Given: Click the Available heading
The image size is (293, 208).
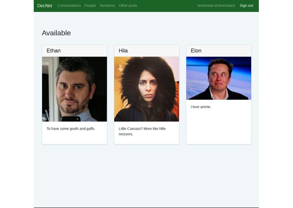Looking at the screenshot, I should tap(56, 33).
